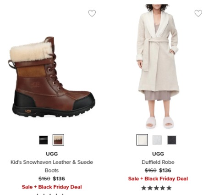203x195 pixels.
Task: Click robe's Sale + Black Friday Deal label
Action: point(158,178)
